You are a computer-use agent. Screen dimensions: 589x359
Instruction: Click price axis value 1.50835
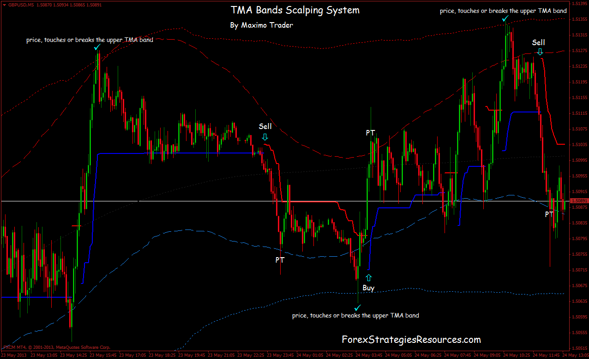(x=579, y=223)
